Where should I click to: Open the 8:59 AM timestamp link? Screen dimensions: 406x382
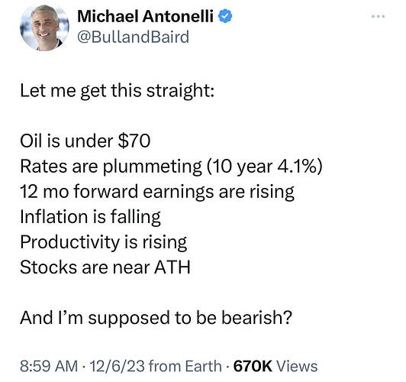49,366
